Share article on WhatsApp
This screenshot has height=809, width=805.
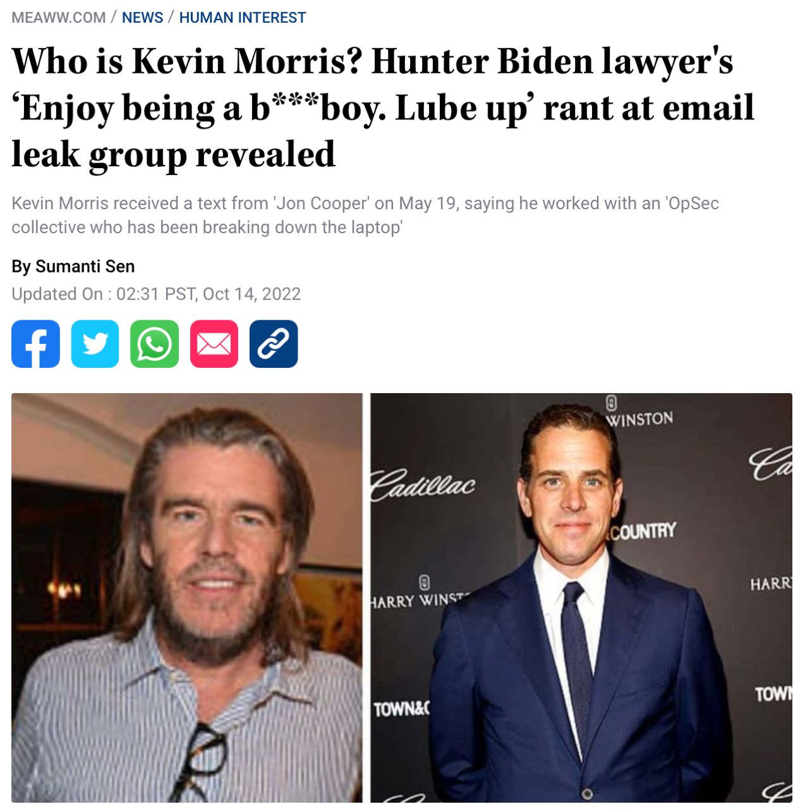[154, 344]
